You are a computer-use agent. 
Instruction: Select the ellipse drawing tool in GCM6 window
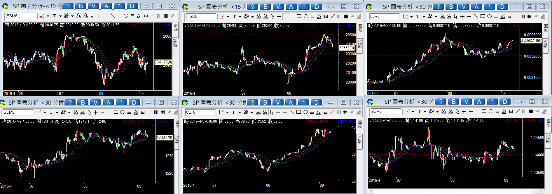[123, 112]
